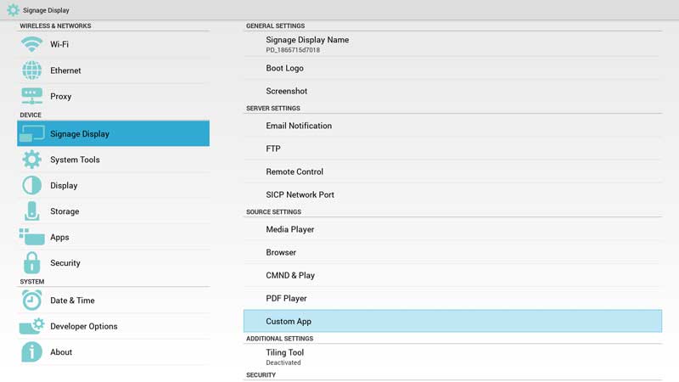
Task: Open Storage label in sidebar
Action: [x=65, y=211]
